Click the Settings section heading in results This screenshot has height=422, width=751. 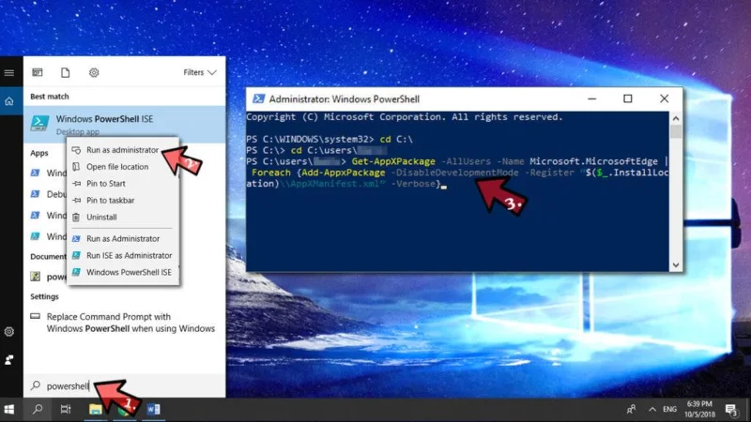(x=44, y=296)
